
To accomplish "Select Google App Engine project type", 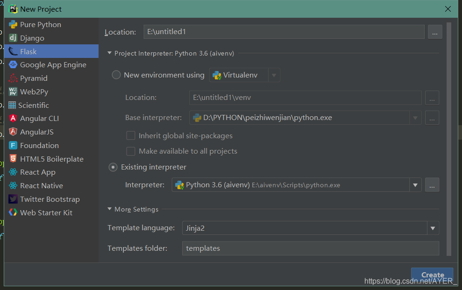I will coord(51,64).
